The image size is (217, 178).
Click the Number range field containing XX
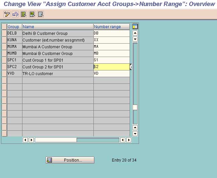coord(112,40)
